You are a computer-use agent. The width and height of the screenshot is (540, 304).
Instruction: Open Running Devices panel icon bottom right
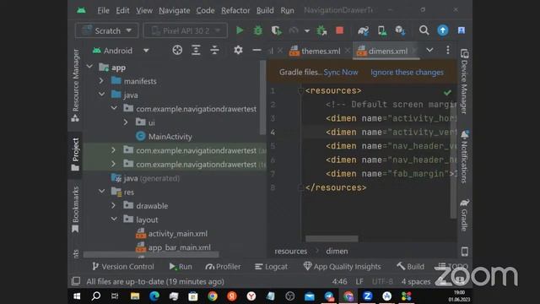click(464, 252)
